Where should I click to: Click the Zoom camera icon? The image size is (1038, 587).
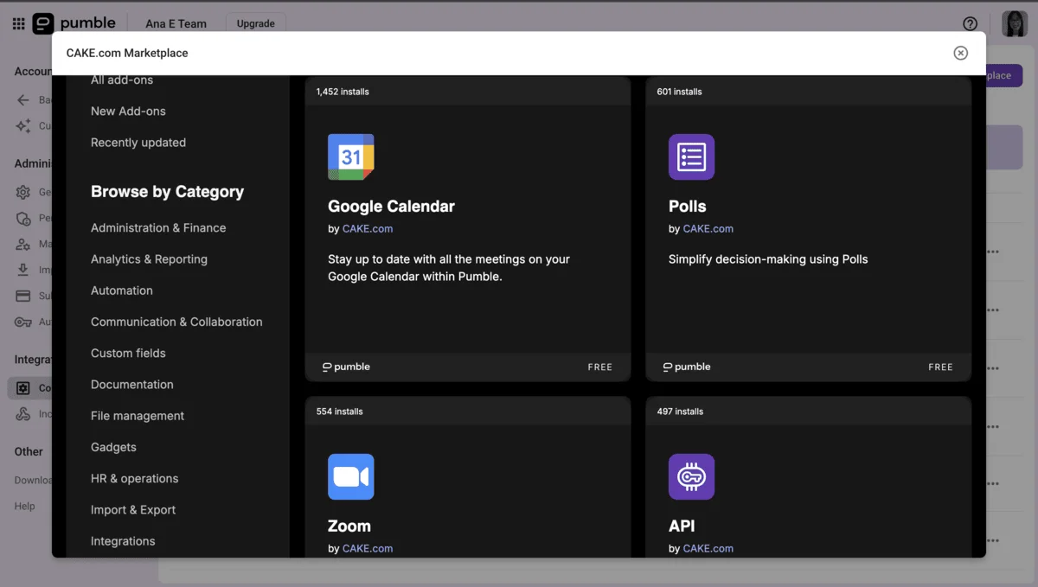tap(350, 476)
